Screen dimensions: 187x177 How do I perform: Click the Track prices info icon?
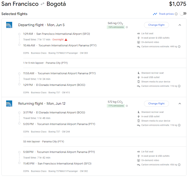pyautogui.click(x=176, y=14)
